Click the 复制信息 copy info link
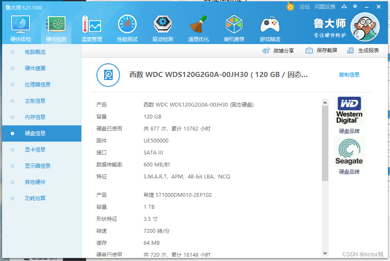 click(349, 75)
